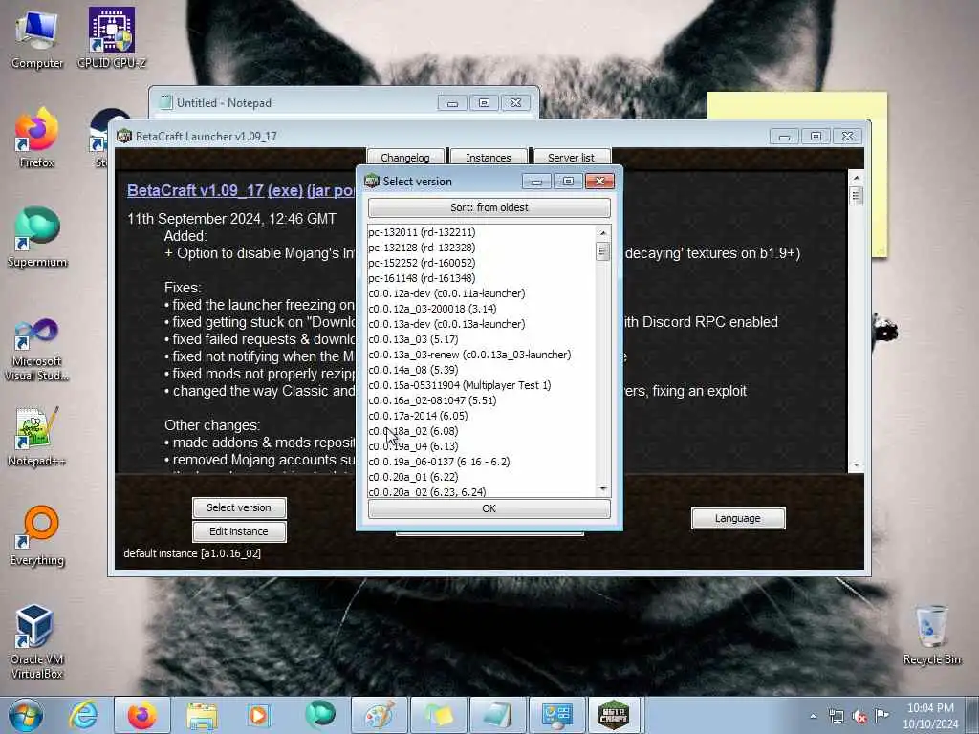This screenshot has height=734, width=979.
Task: Click the Select version dialog title icon
Action: tap(372, 181)
